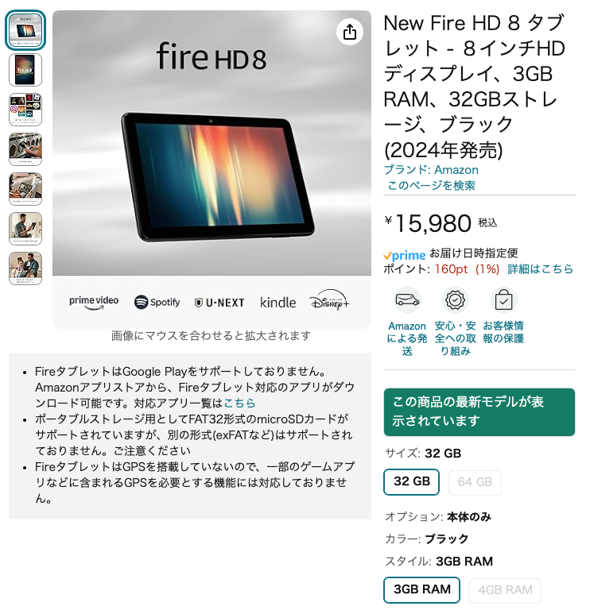The width and height of the screenshot is (590, 610).
Task: Select last thumbnail of family on sofa
Action: point(25,268)
